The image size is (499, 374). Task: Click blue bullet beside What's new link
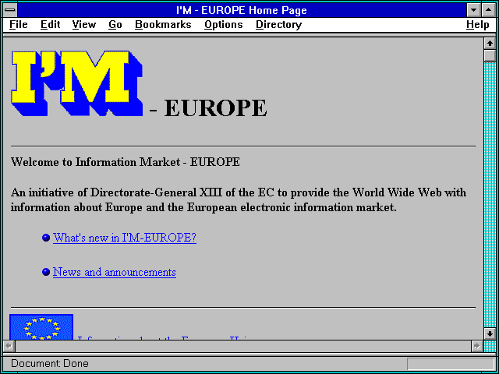(46, 238)
